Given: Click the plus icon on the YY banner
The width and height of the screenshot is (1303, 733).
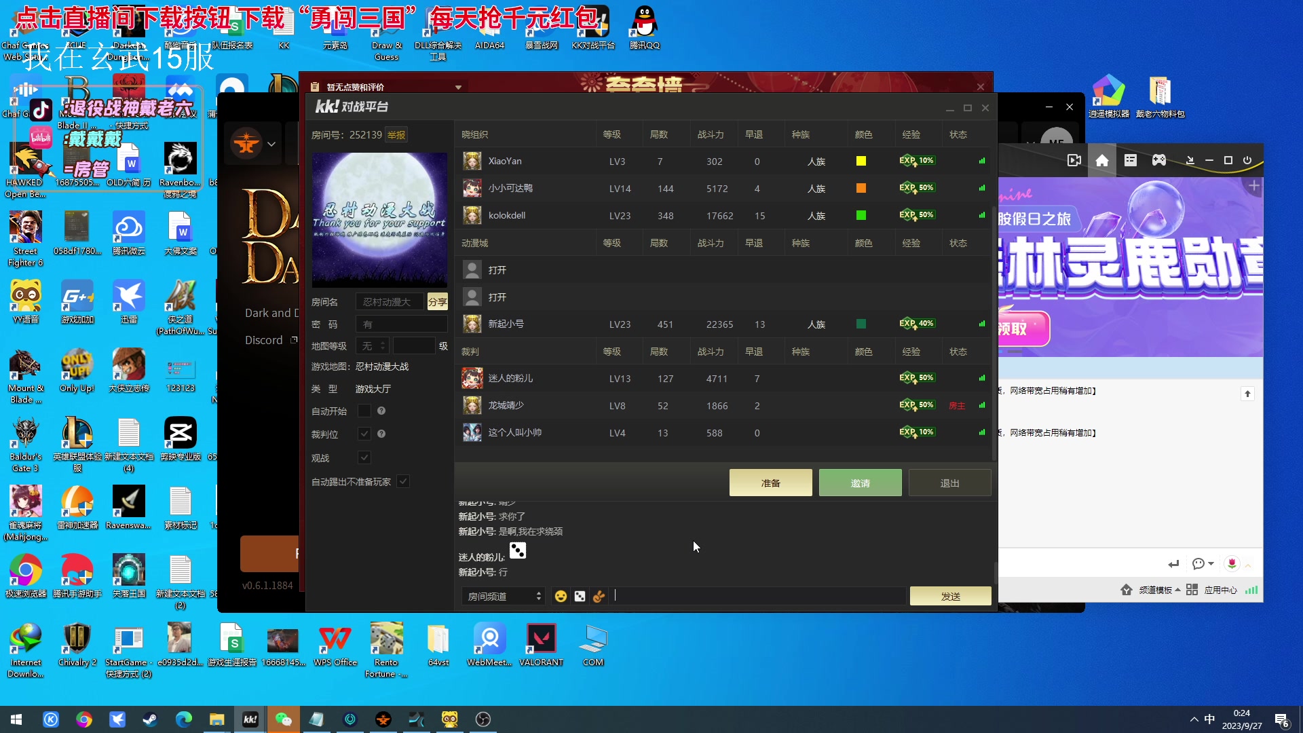Looking at the screenshot, I should (x=1254, y=185).
